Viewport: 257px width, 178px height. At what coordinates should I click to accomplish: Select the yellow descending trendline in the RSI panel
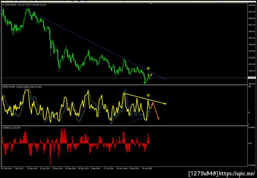click(x=145, y=99)
